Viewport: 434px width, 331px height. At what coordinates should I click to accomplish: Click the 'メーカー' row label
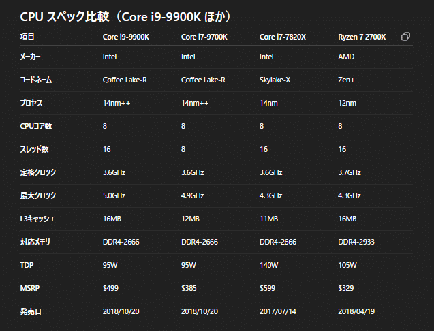(30, 57)
